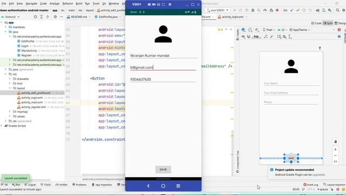Switch editor to Code view mode
346x195 pixels.
click(316, 23)
